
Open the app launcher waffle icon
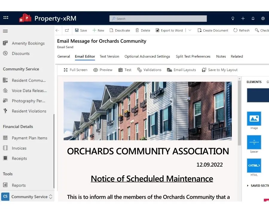point(6,18)
